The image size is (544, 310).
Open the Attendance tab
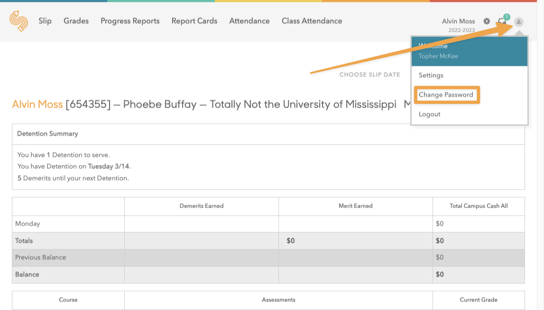249,21
